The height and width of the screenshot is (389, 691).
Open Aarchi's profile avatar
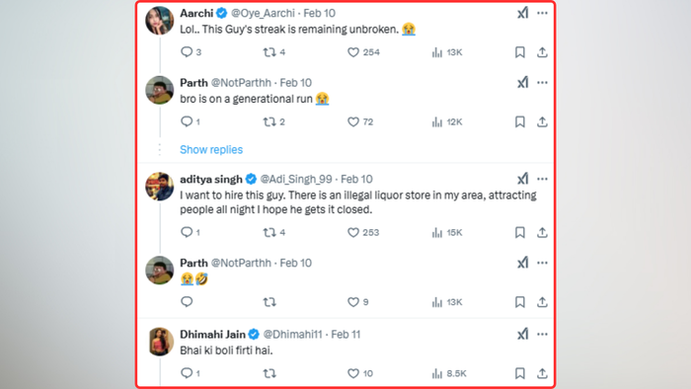tap(160, 21)
